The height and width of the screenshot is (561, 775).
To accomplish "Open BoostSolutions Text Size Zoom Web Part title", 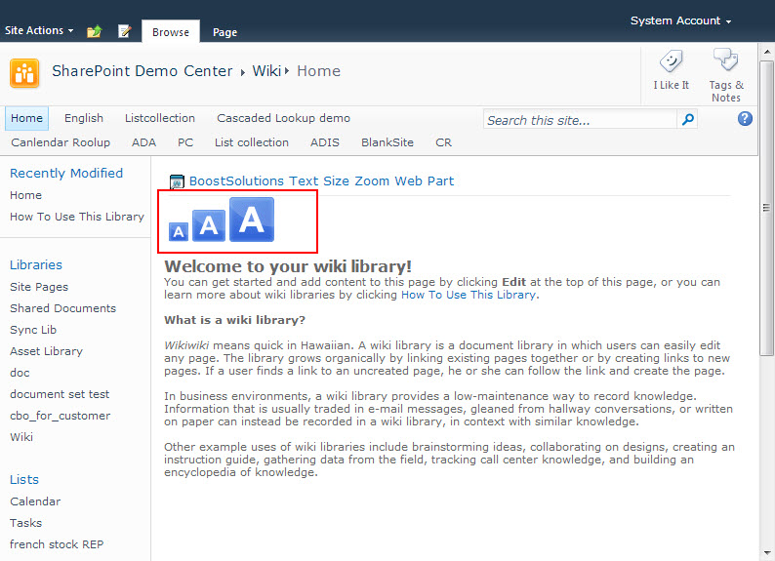I will pyautogui.click(x=321, y=181).
